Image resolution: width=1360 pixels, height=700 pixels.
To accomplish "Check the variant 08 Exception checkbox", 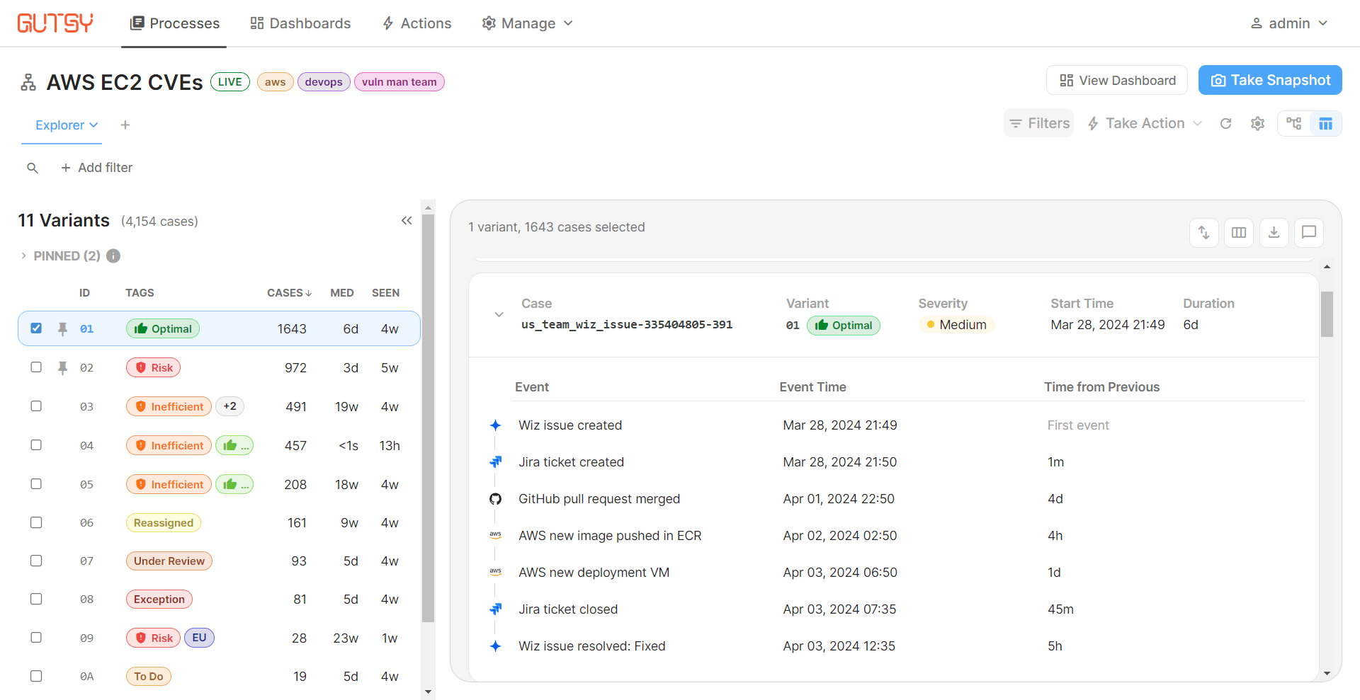I will point(36,599).
